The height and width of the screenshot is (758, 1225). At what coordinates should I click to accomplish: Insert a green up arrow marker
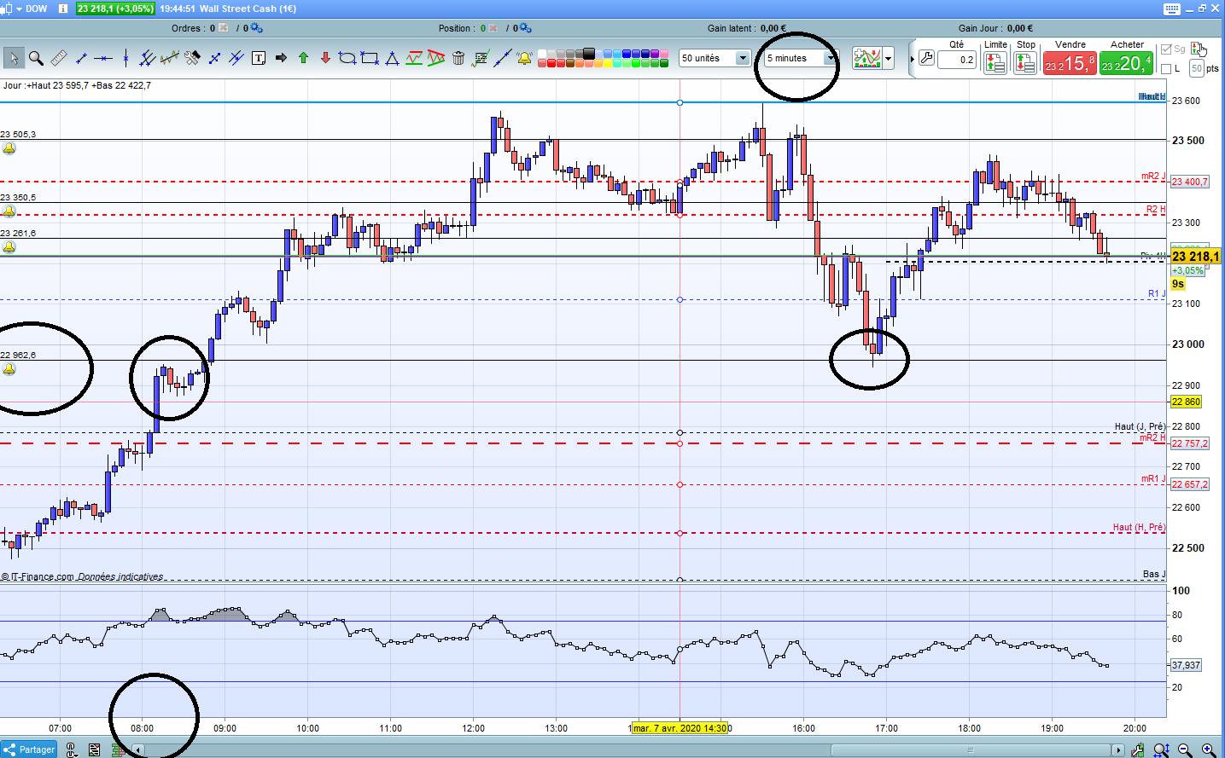[x=303, y=58]
